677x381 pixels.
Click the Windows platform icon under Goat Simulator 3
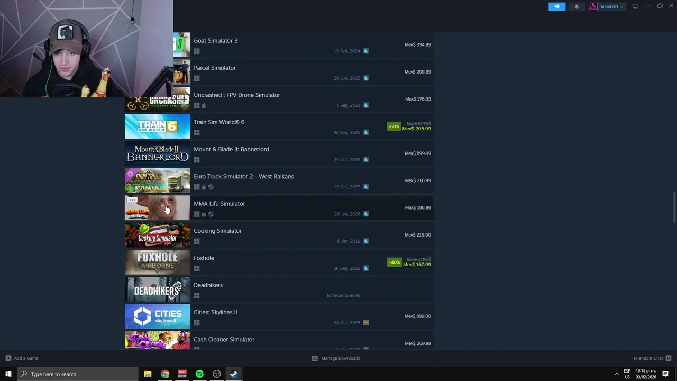click(197, 51)
